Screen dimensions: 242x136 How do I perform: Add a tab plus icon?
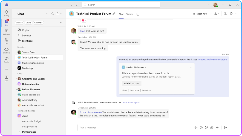click(x=138, y=14)
